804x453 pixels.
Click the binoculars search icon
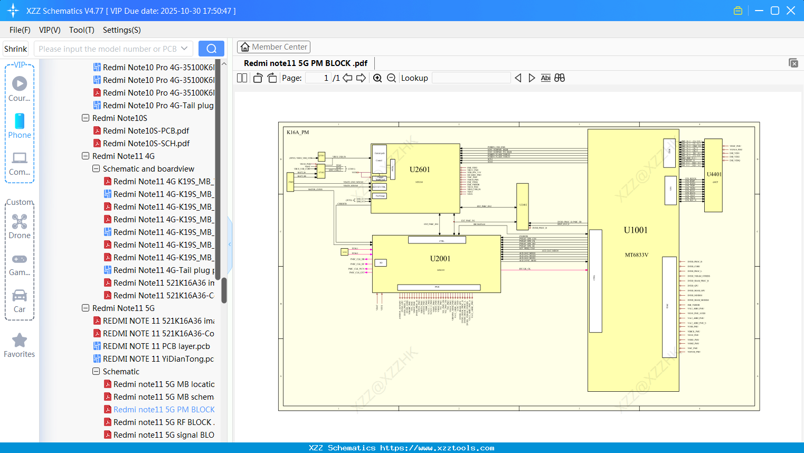coord(560,78)
